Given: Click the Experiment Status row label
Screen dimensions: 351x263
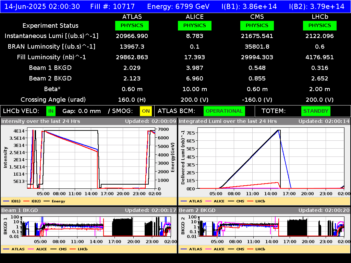Looking at the screenshot, I should [50, 25].
